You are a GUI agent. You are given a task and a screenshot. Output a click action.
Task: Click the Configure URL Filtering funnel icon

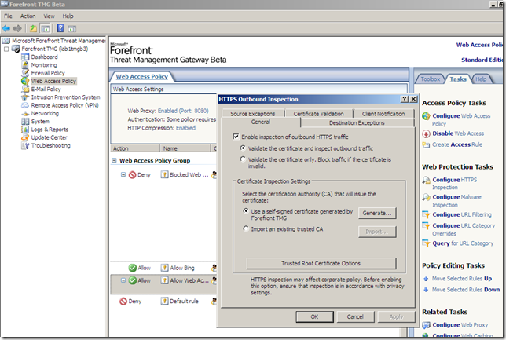[x=427, y=215]
